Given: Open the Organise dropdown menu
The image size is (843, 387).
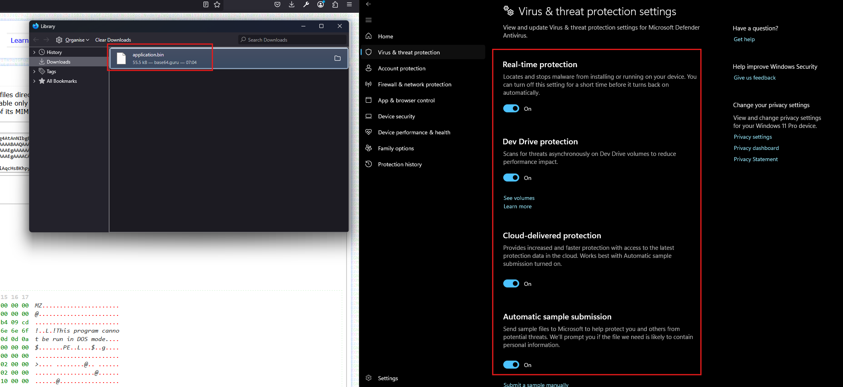Looking at the screenshot, I should (77, 40).
